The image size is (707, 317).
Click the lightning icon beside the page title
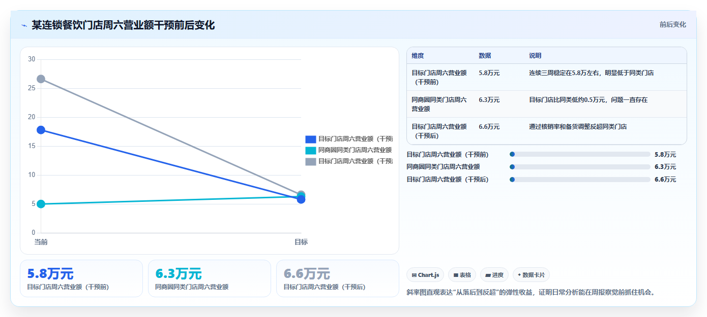point(24,25)
